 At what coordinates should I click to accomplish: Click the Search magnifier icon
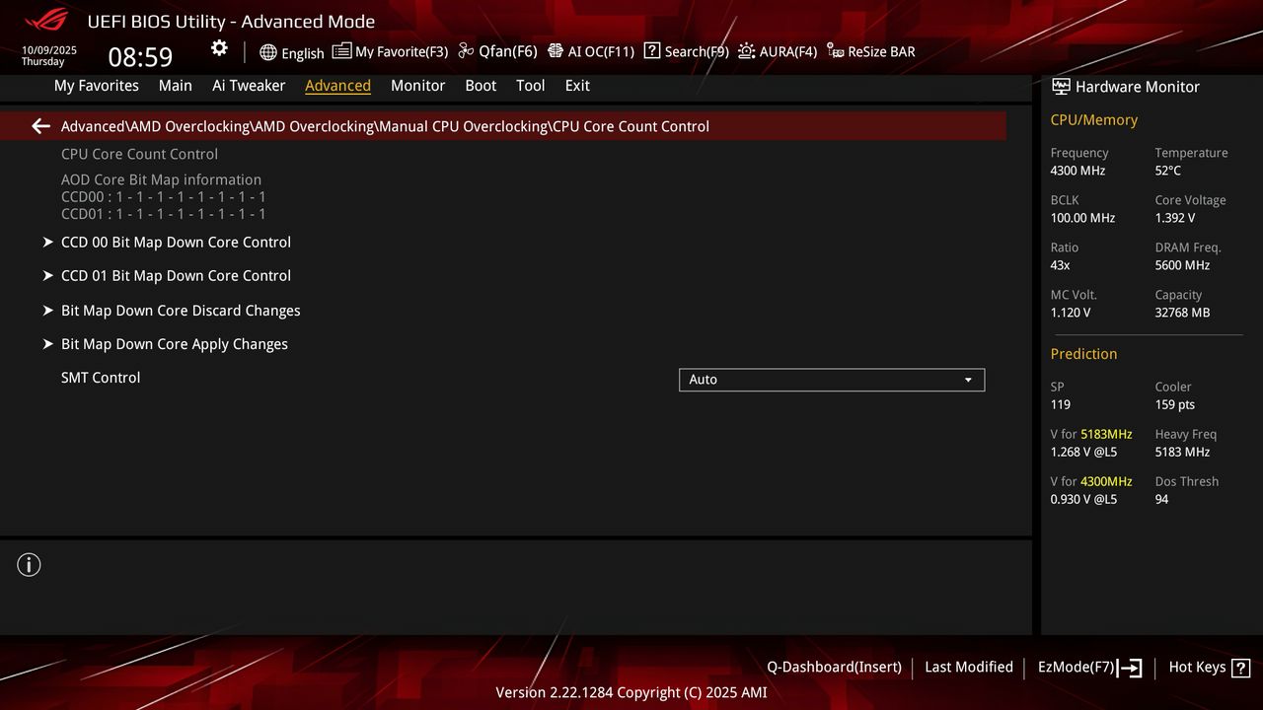[652, 51]
